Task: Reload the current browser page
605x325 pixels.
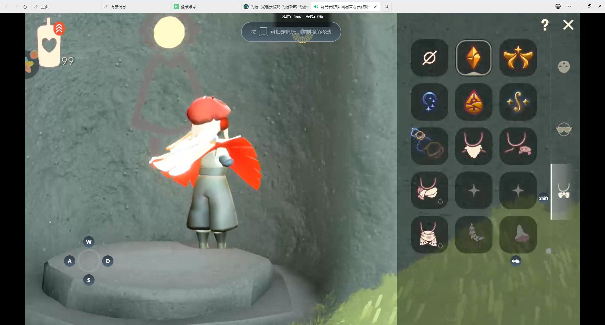Action: 25,7
